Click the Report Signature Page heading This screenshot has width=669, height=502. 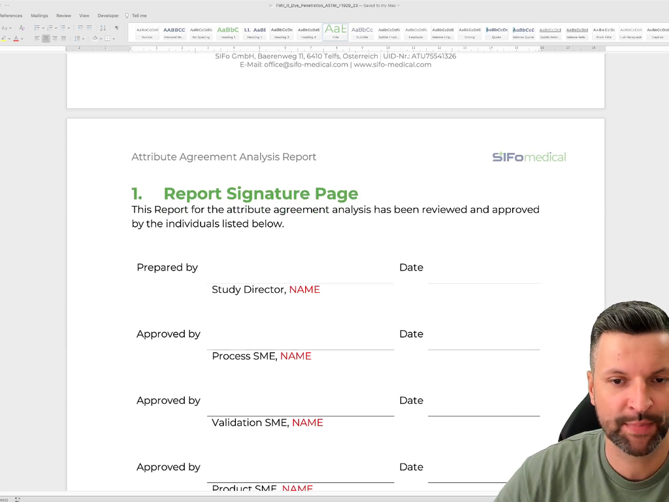261,193
